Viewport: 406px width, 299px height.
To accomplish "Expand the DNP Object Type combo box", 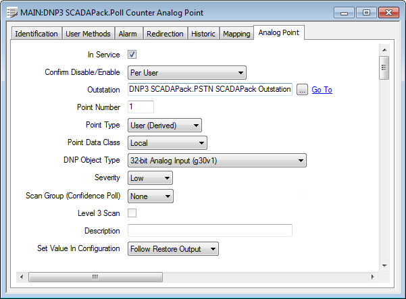I will tap(217, 160).
